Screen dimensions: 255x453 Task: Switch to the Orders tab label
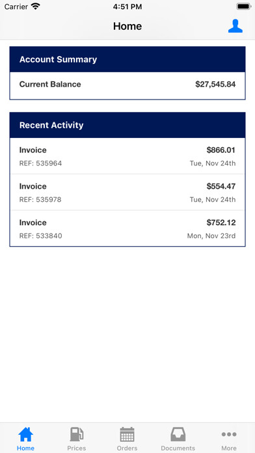coord(127,448)
